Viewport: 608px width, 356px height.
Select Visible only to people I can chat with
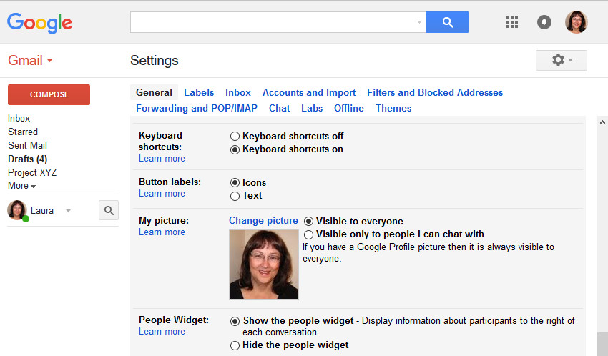point(308,234)
